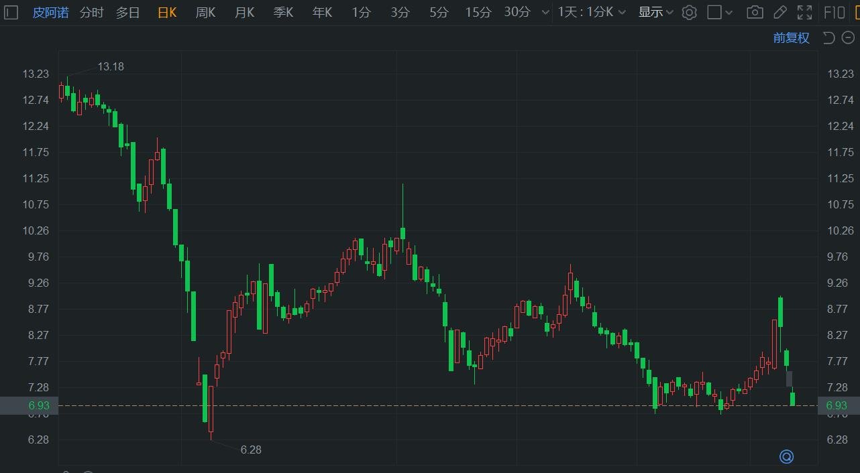Click the 皮阿诺 stock name
Image resolution: width=860 pixels, height=473 pixels.
(x=51, y=12)
